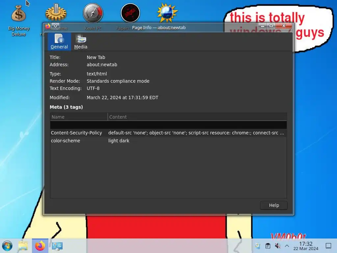Click the 'New Tab' title value
Viewport: 337px width, 253px height.
coord(96,57)
